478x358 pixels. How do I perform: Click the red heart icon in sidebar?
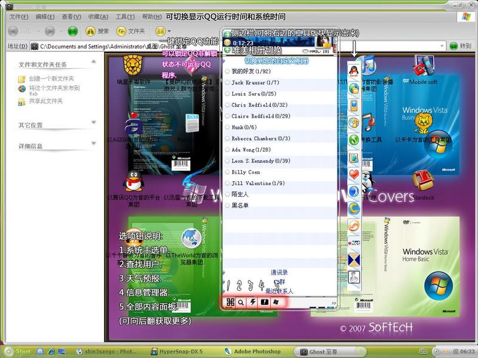click(354, 175)
